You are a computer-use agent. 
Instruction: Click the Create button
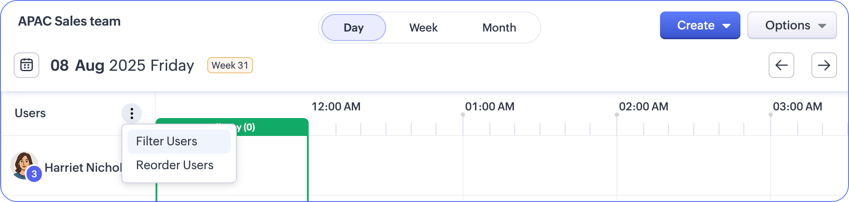696,26
